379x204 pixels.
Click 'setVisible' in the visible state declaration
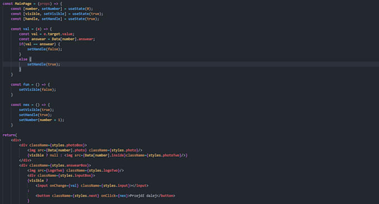click(x=54, y=14)
